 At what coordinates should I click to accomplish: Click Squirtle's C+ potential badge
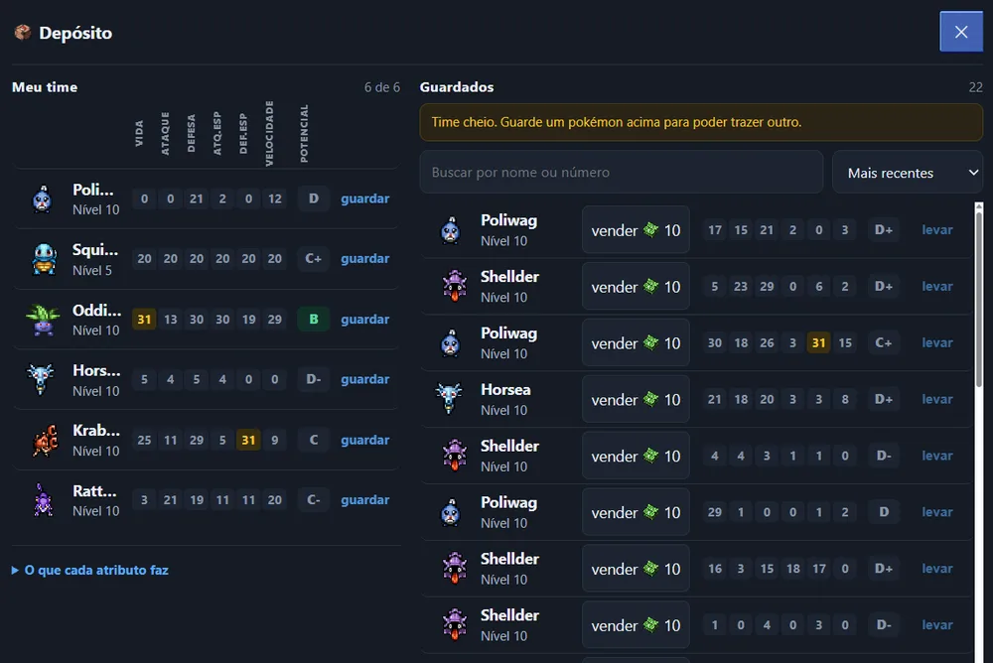314,259
